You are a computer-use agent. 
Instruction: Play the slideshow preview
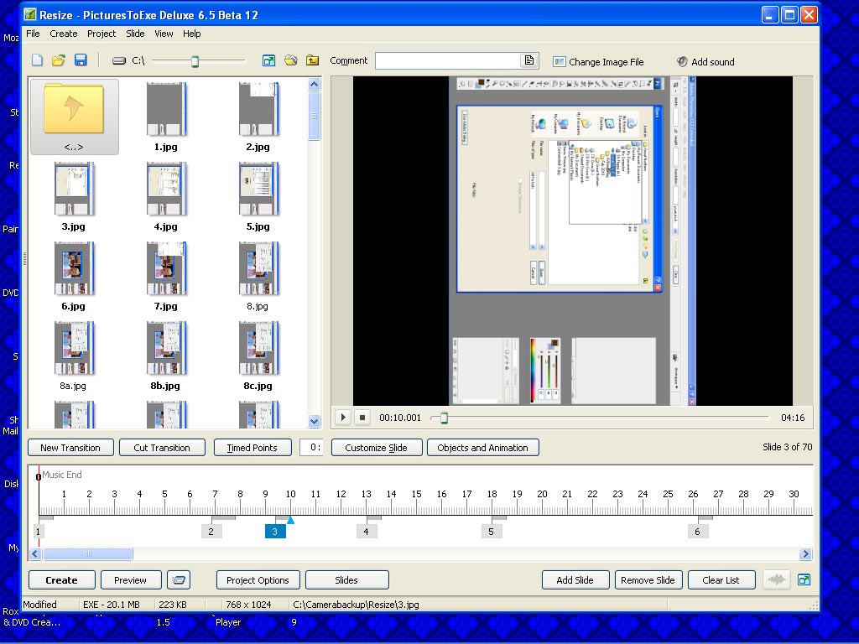click(x=343, y=418)
